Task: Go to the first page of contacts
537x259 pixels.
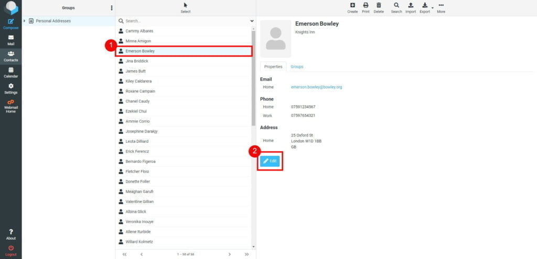Action: point(124,254)
